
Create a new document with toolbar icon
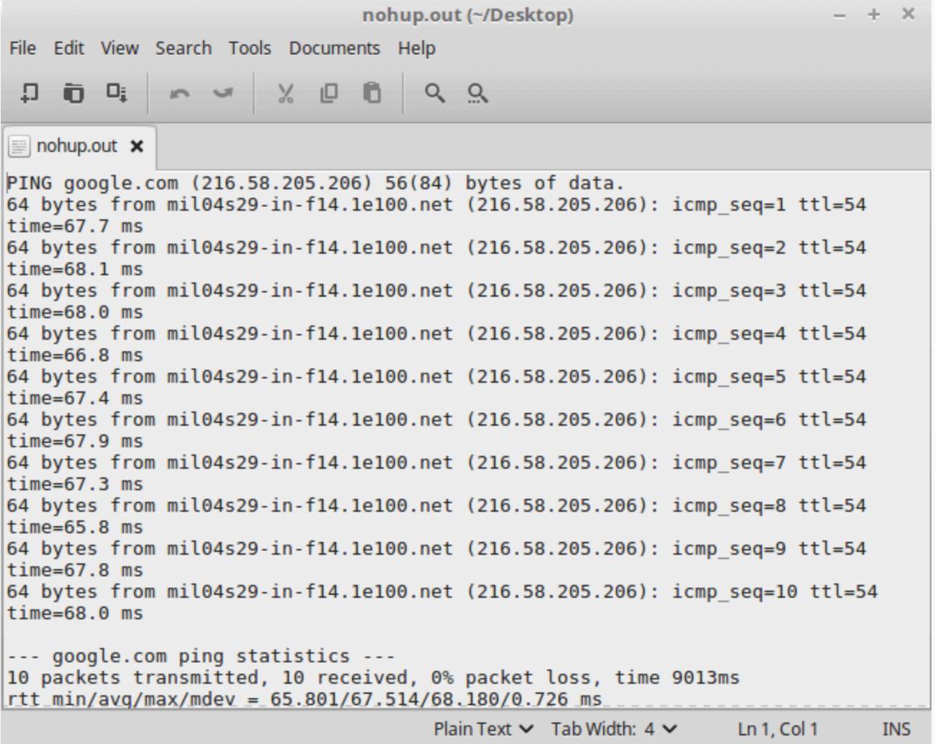[29, 93]
